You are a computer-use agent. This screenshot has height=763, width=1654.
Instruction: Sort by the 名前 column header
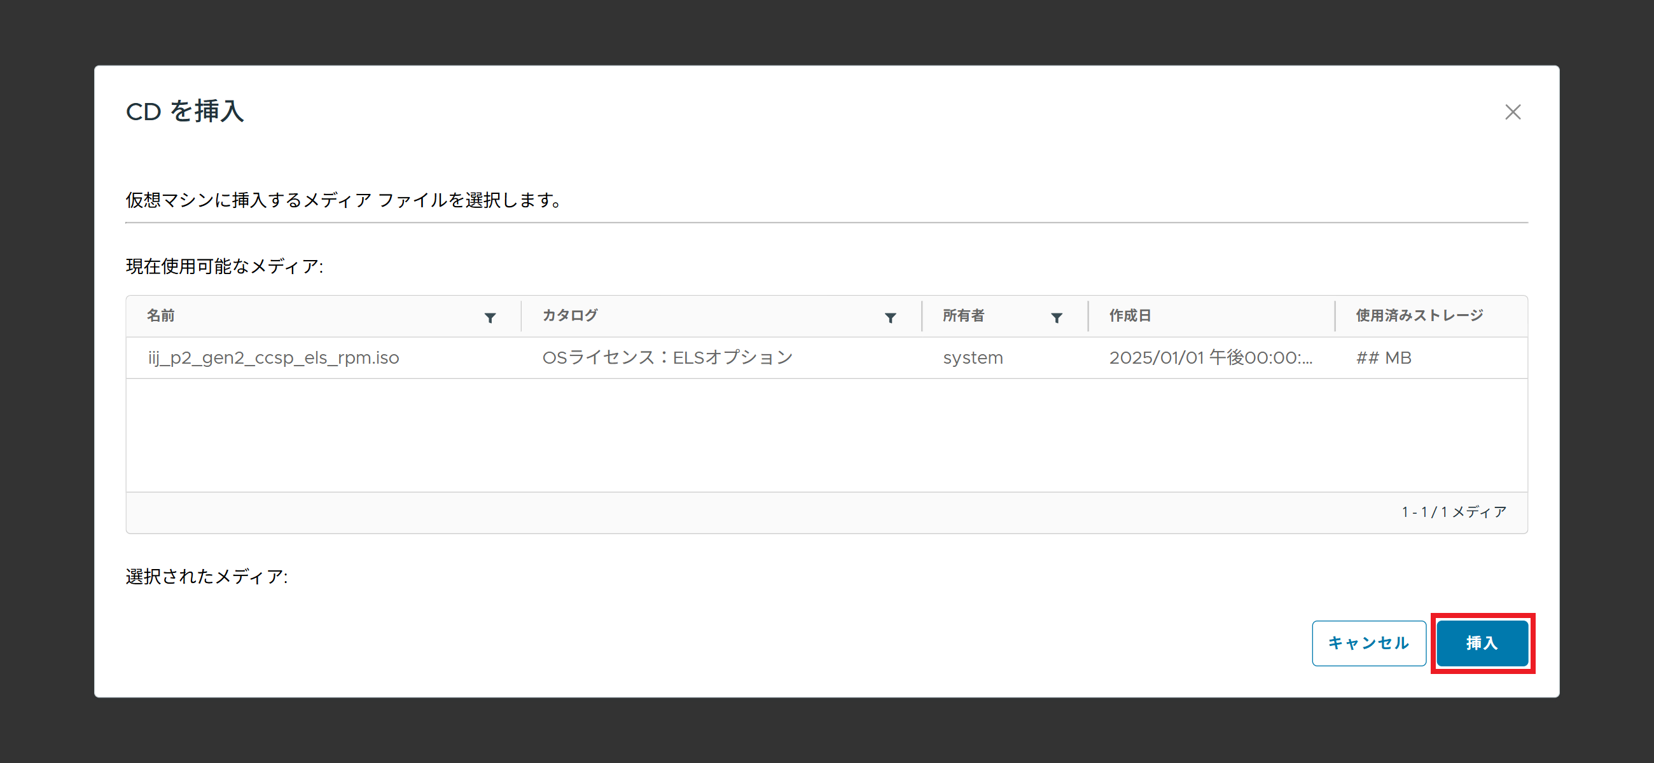click(x=161, y=316)
